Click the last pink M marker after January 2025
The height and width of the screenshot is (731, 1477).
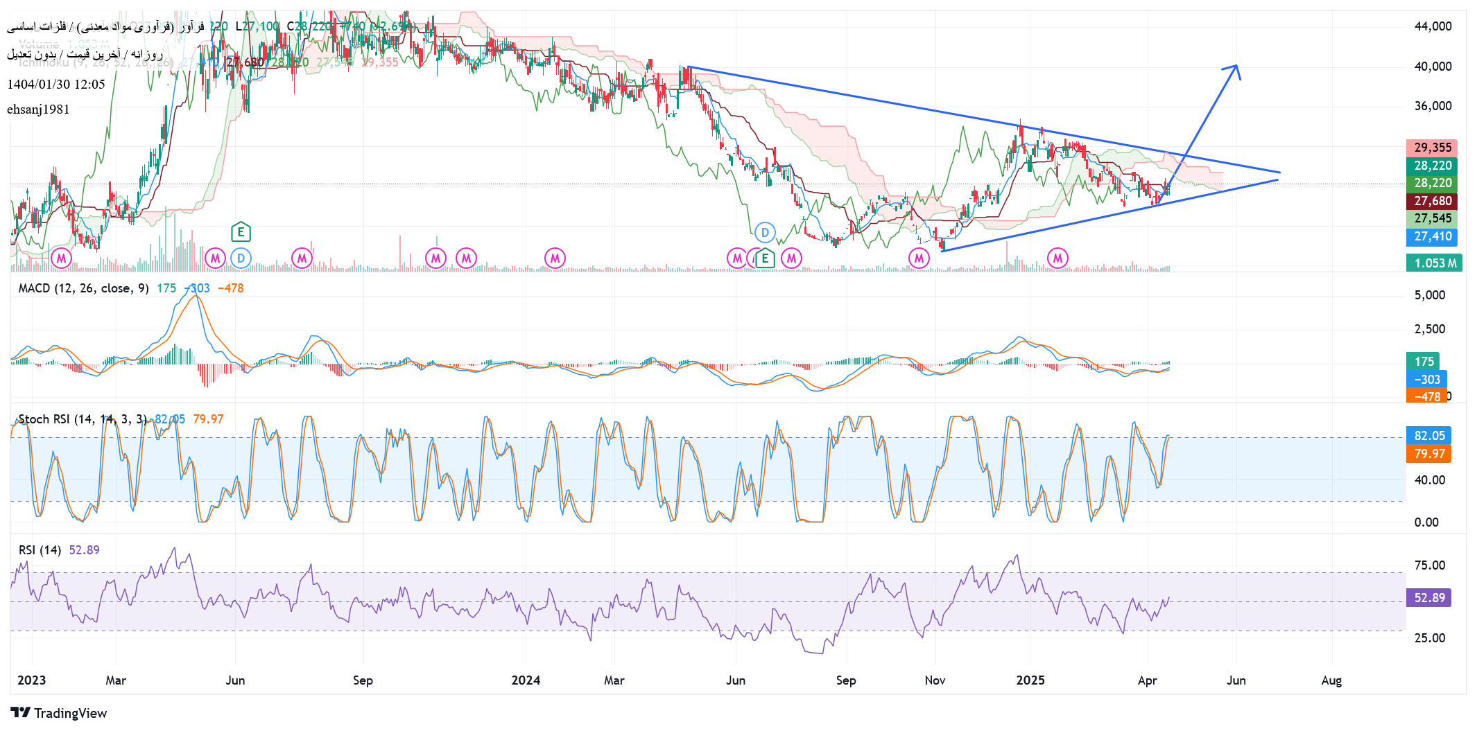click(1057, 258)
